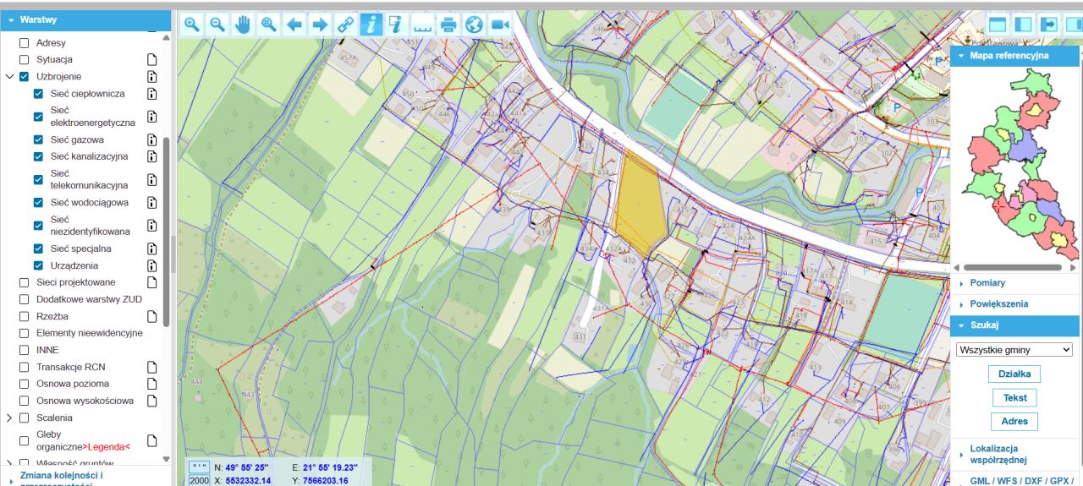Screen dimensions: 1083x486
Task: Collapse the Mapa referencyjna panel
Action: pos(1015,55)
